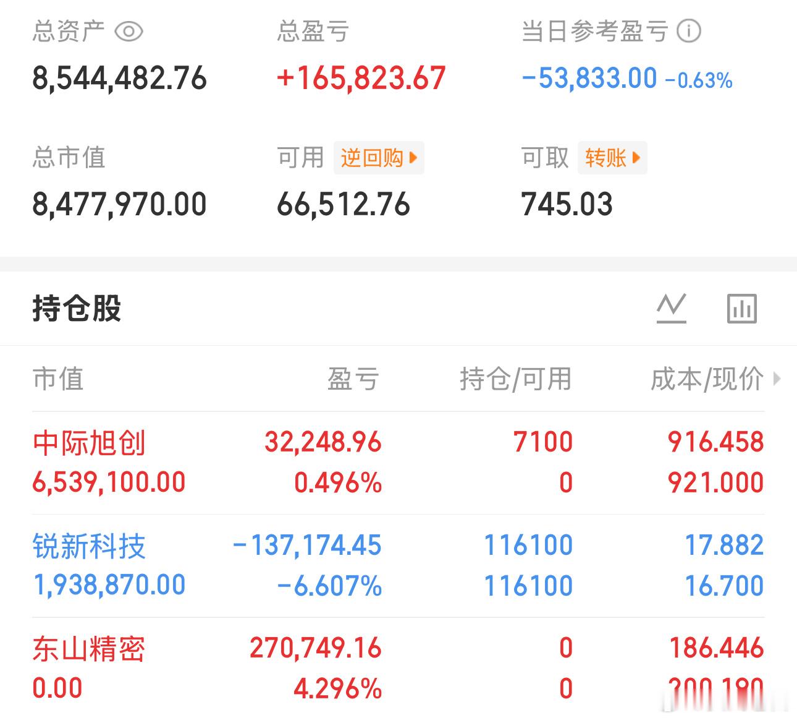Select 锐新科技 cost price 17.882

(724, 546)
